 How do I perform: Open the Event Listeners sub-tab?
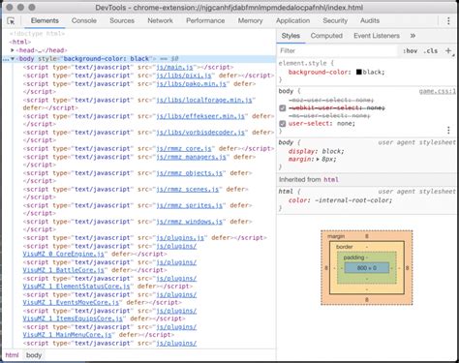click(377, 36)
